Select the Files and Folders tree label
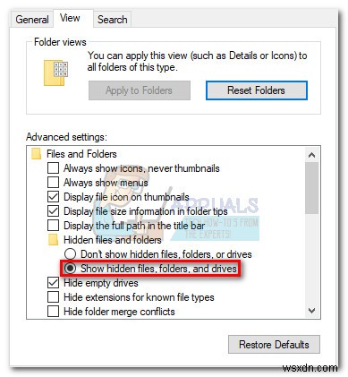 click(81, 154)
